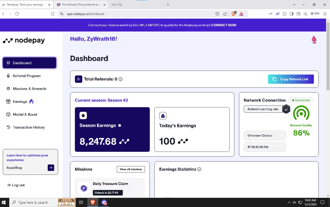330x207 pixels.
Task: Click the Copy Referral Link button
Action: tap(291, 79)
